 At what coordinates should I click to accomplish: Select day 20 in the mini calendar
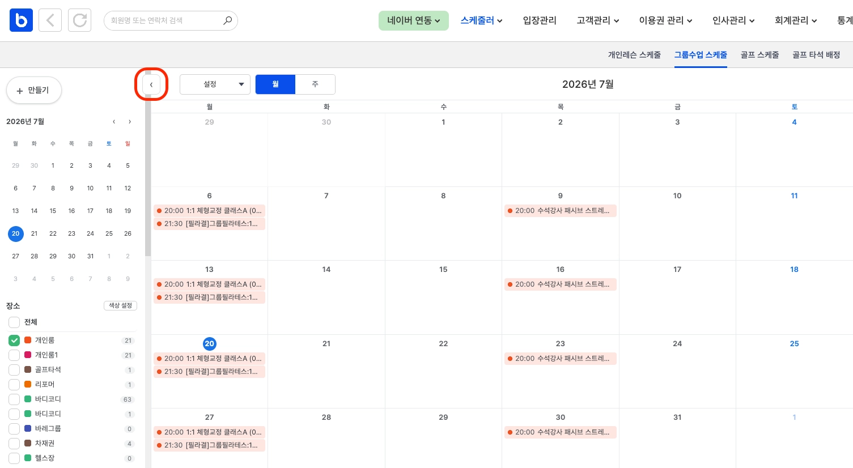point(15,233)
